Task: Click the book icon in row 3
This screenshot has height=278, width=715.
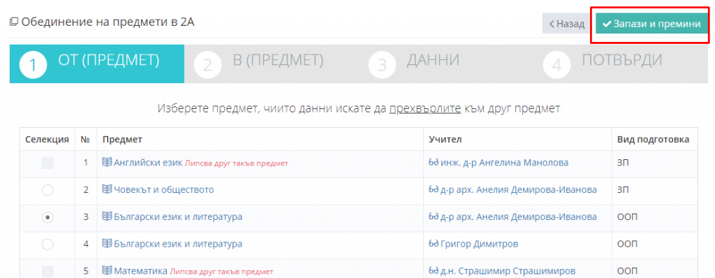Action: pyautogui.click(x=107, y=217)
